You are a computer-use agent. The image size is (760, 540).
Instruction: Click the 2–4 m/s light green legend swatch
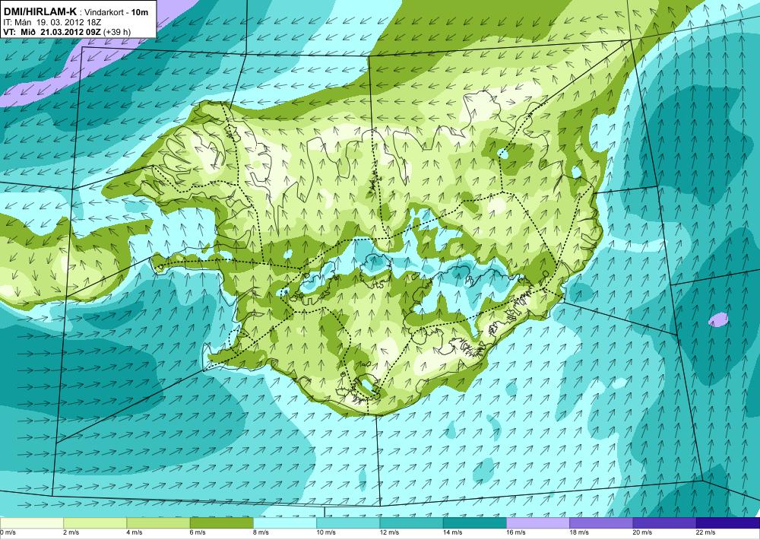pyautogui.click(x=95, y=523)
